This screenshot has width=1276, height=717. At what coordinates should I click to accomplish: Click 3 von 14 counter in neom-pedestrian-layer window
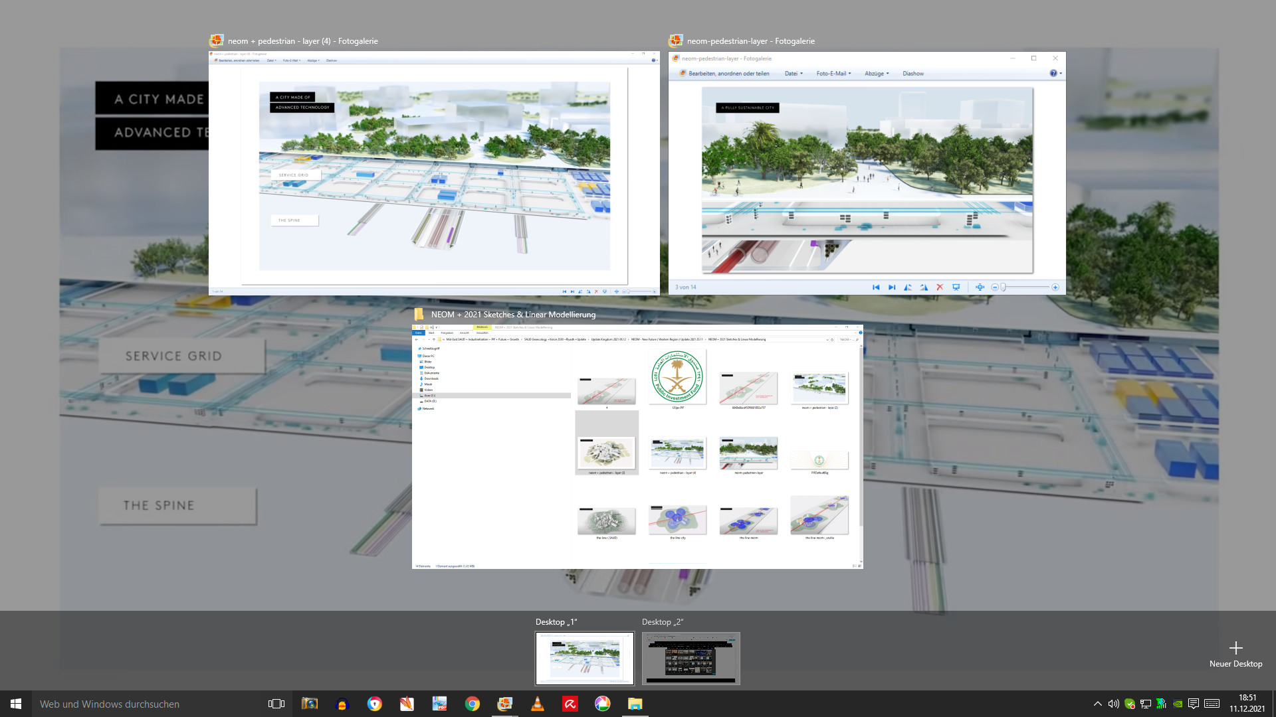(686, 287)
